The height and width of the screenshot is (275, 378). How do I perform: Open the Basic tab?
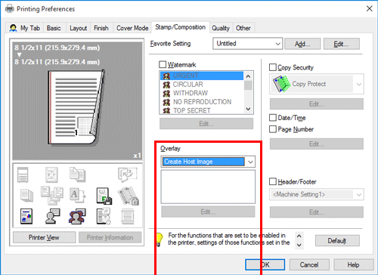[54, 28]
